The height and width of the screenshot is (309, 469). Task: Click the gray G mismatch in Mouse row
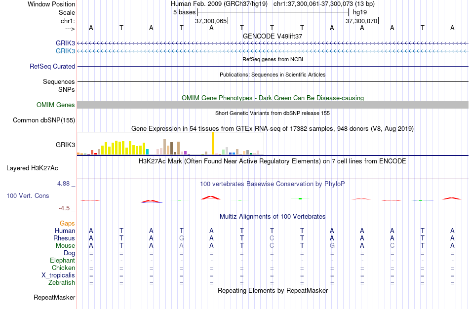pos(332,246)
